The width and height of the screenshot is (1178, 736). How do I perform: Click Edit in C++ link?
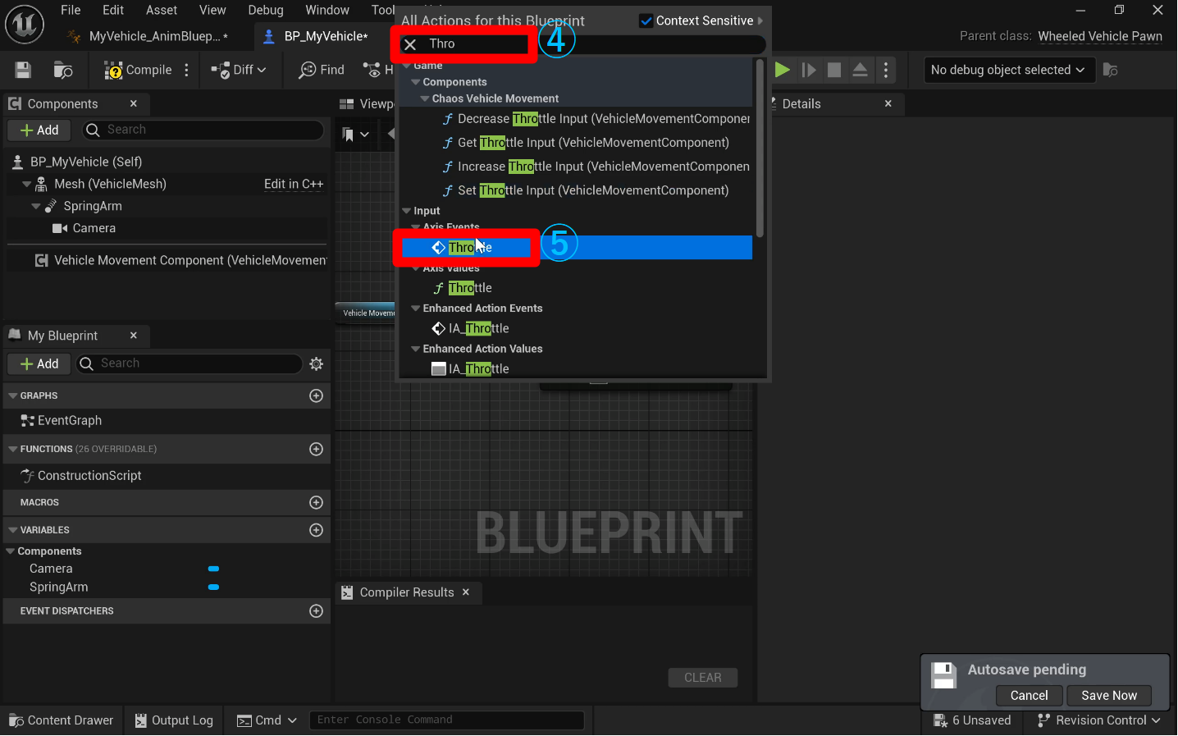[x=294, y=185]
